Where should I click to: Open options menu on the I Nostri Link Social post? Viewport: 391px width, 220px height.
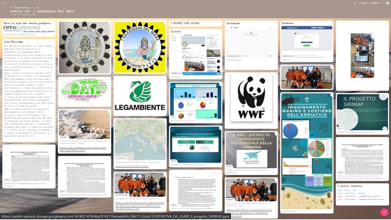pos(221,23)
